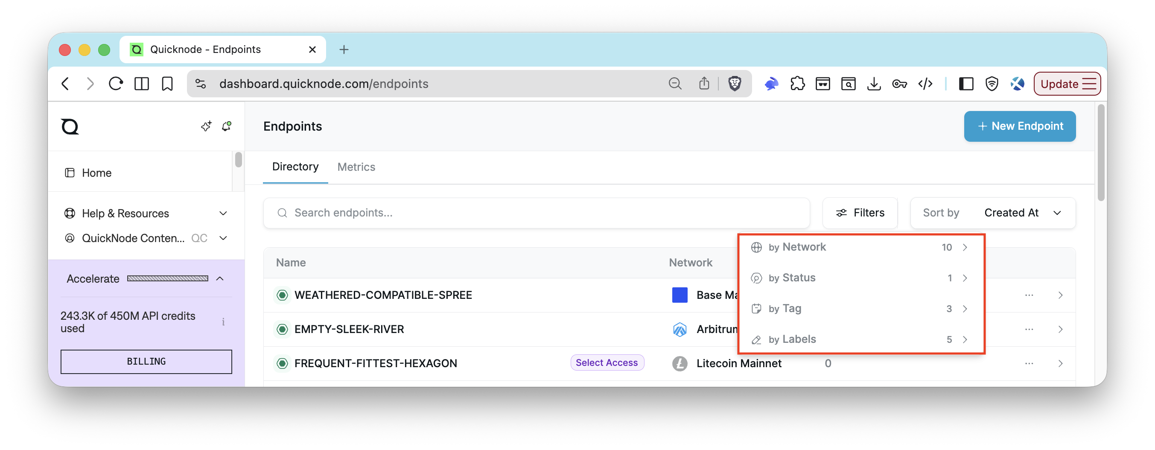Open FREQUENT-FITTEST-HEXAGON details chevron
This screenshot has height=450, width=1155.
pyautogui.click(x=1060, y=363)
